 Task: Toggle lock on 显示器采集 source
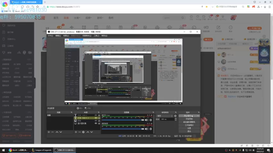(99, 123)
